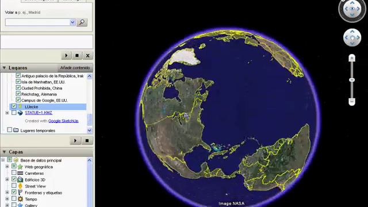The width and height of the screenshot is (368, 207).
Task: Click the Base de datos principal layers icon
Action: (16, 160)
